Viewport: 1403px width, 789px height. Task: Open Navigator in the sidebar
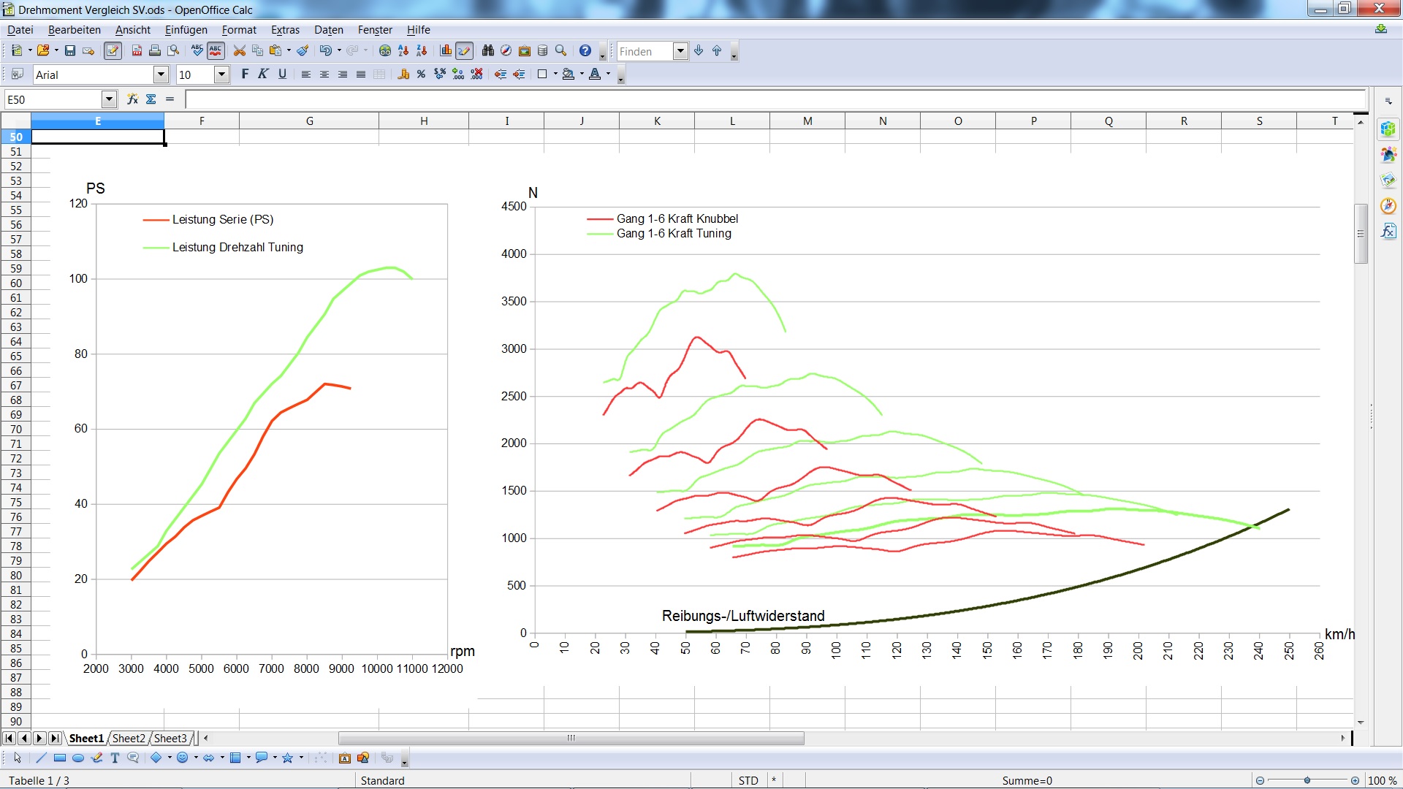(1388, 206)
